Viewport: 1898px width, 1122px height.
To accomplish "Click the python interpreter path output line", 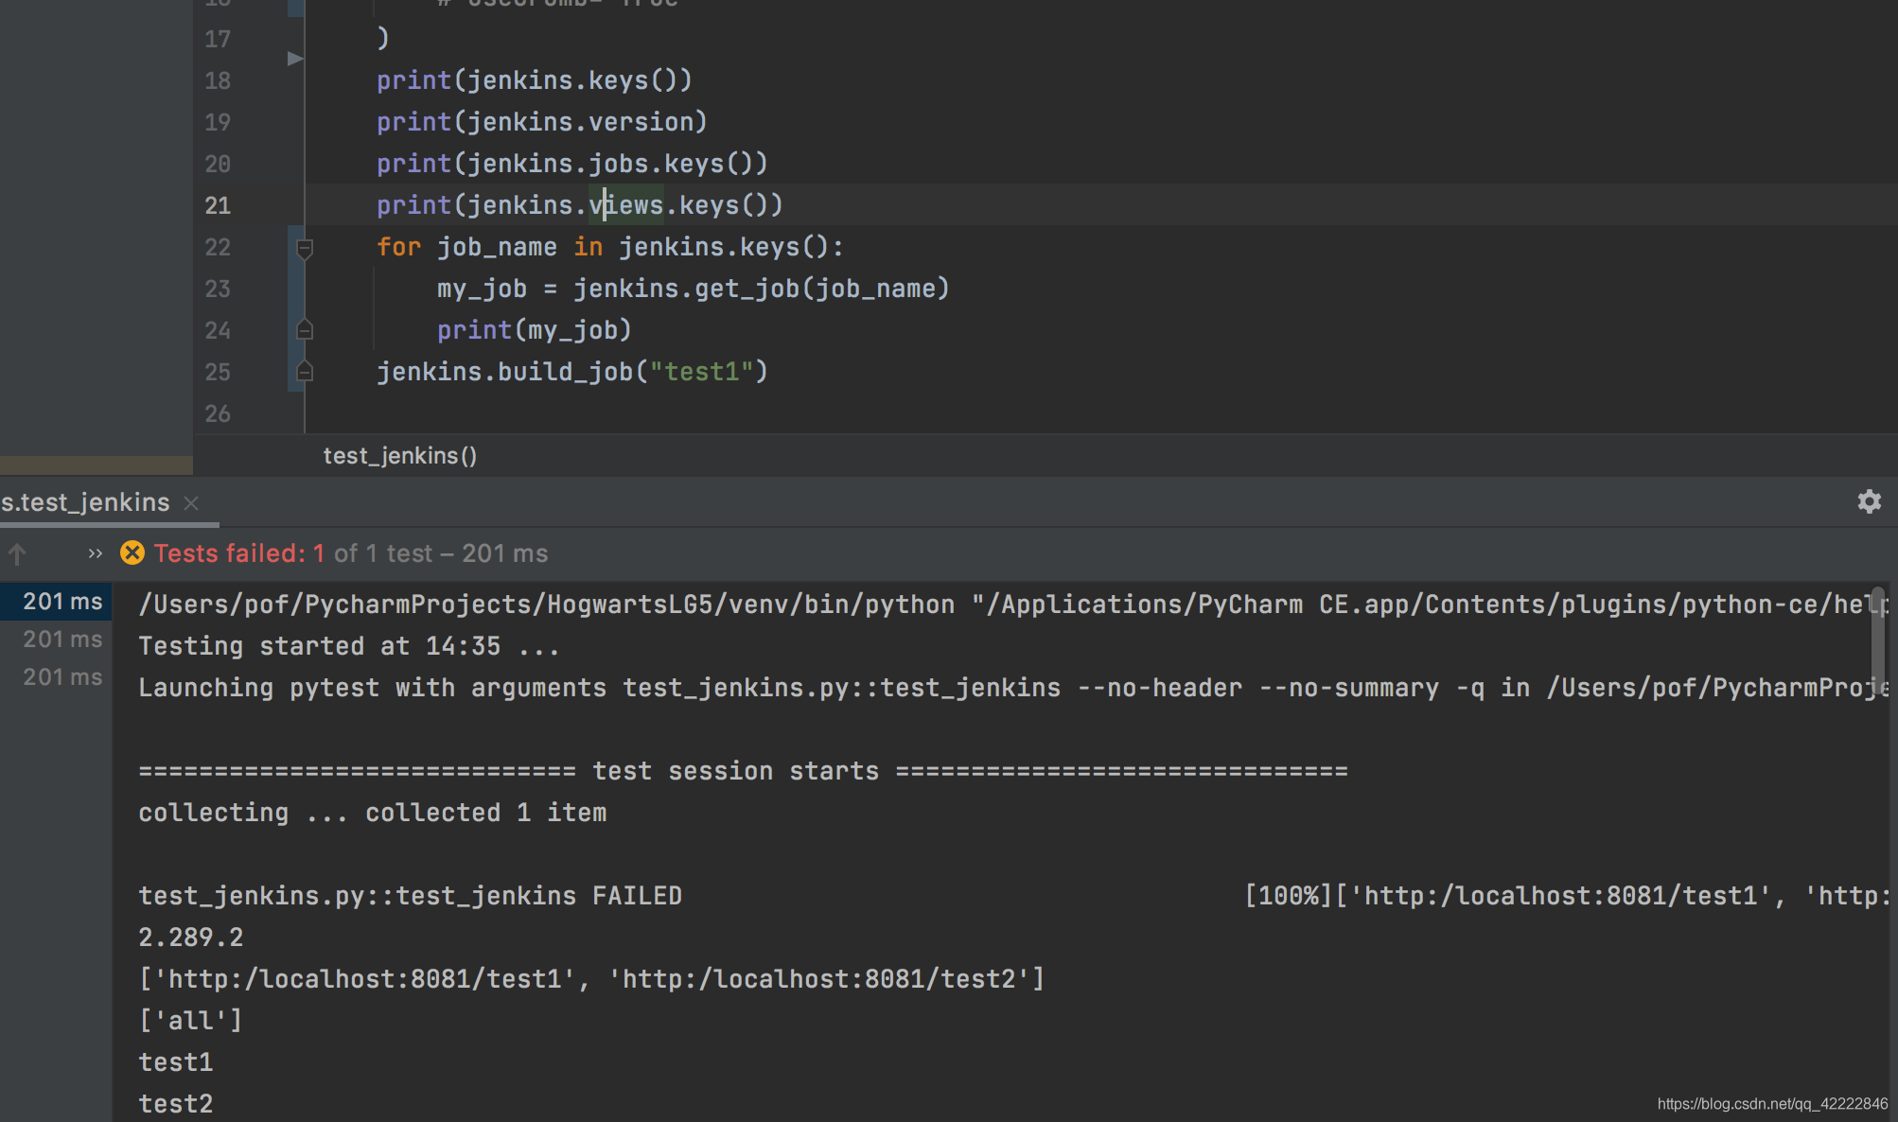I will click(1012, 605).
